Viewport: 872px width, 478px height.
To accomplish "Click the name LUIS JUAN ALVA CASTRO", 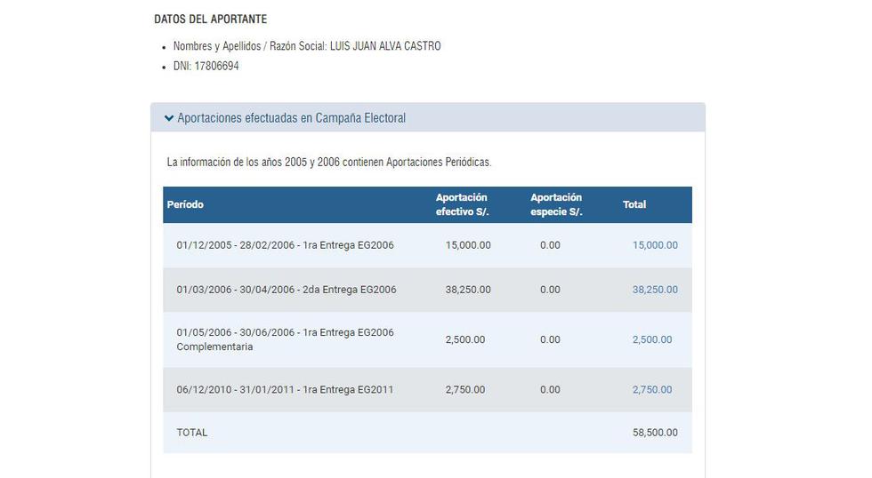I will coord(385,46).
